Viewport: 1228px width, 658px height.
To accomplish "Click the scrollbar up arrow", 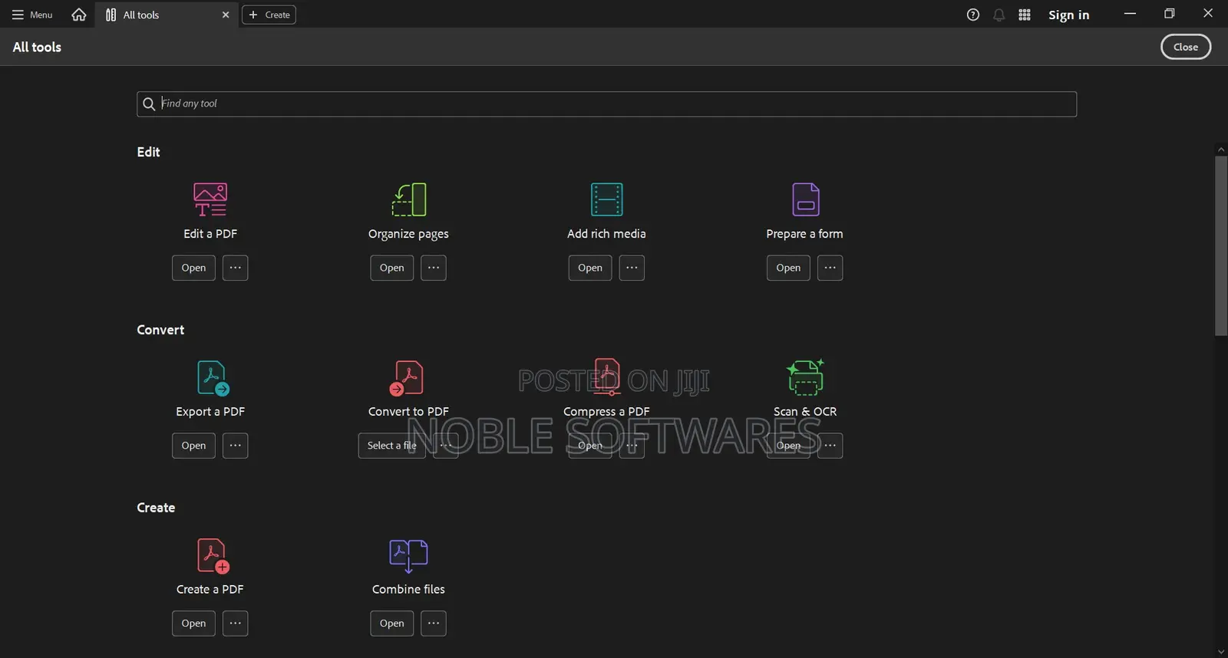I will (1221, 150).
